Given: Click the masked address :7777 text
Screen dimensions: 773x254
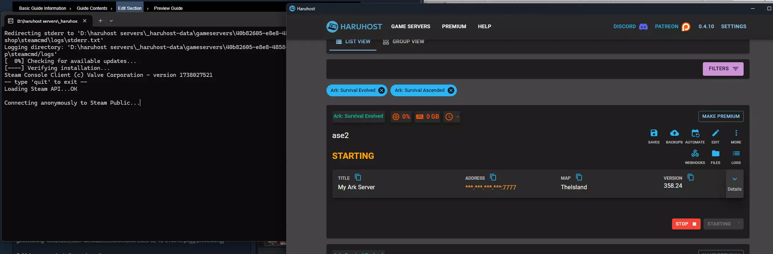Looking at the screenshot, I should tap(491, 187).
